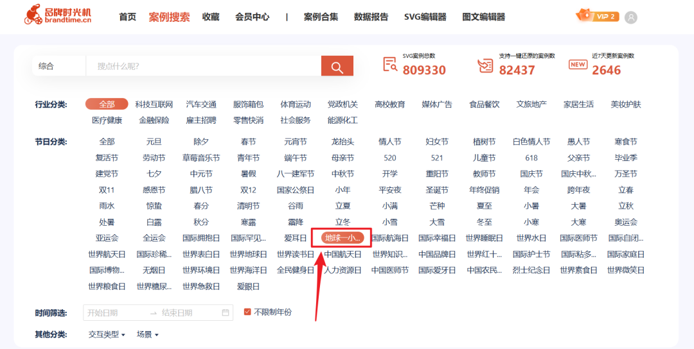This screenshot has height=349, width=694.
Task: Click the NEW badge icon
Action: (578, 65)
